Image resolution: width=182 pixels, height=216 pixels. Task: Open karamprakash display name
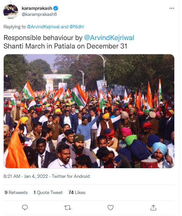click(x=37, y=8)
